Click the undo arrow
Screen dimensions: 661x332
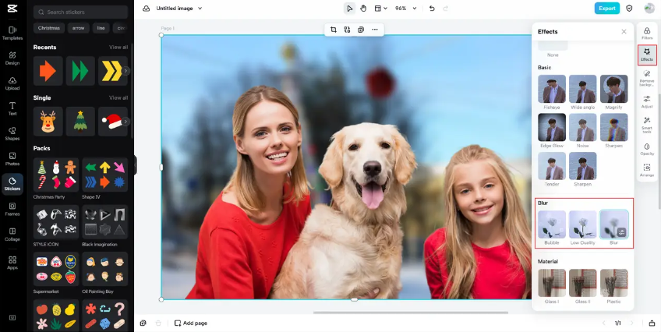pos(432,9)
